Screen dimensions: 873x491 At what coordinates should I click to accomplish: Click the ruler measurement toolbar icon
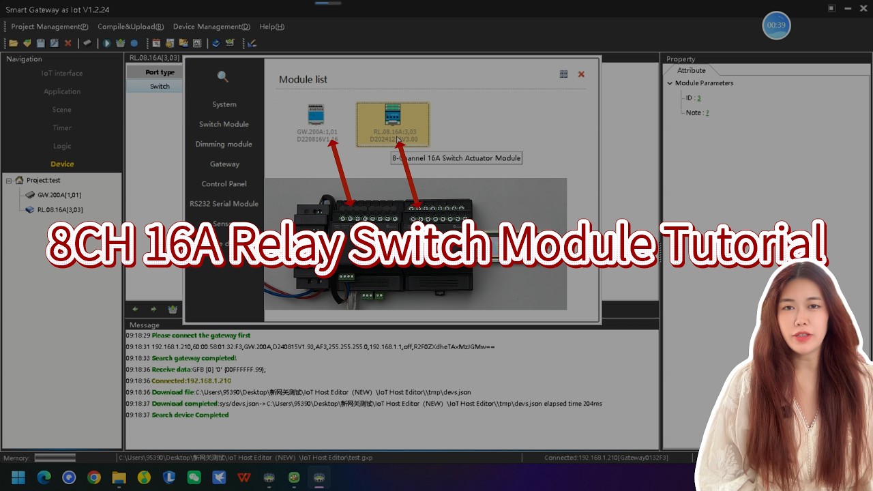tap(252, 43)
